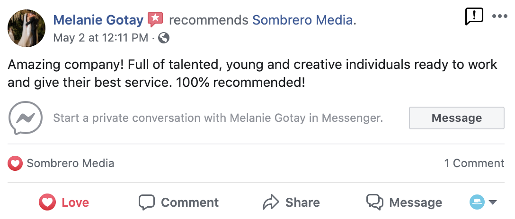This screenshot has width=515, height=219.
Task: Expand the 1 Comment link
Action: [x=474, y=163]
